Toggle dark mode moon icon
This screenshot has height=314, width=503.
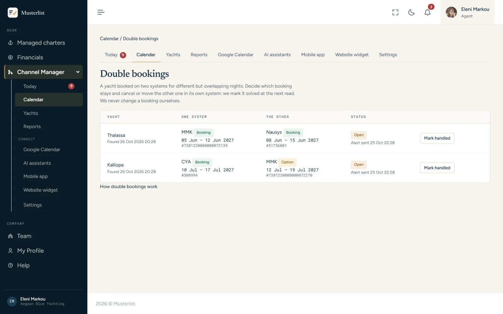tap(411, 12)
